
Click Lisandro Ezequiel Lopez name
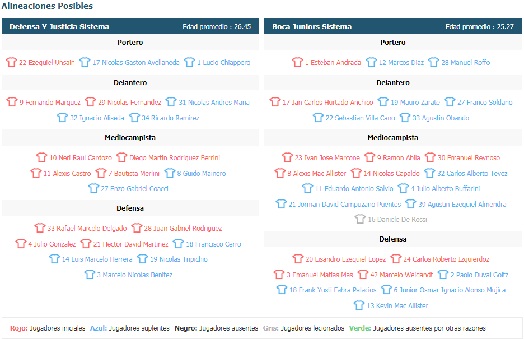[345, 259]
